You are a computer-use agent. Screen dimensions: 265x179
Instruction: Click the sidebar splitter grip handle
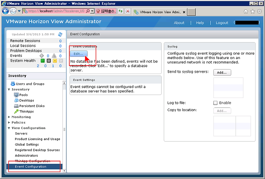(x=64, y=129)
